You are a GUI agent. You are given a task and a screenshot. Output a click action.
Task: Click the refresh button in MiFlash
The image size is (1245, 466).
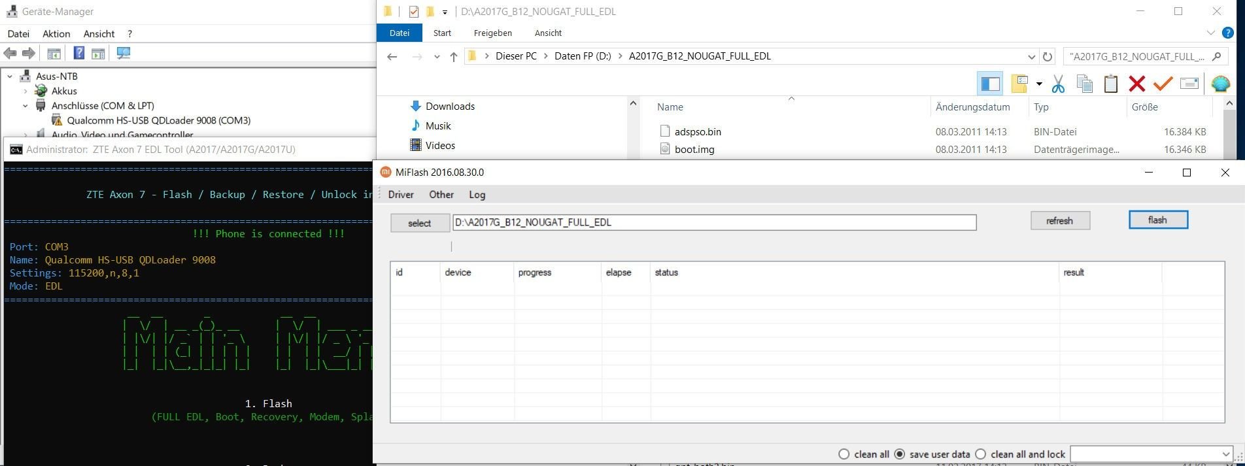pos(1060,221)
